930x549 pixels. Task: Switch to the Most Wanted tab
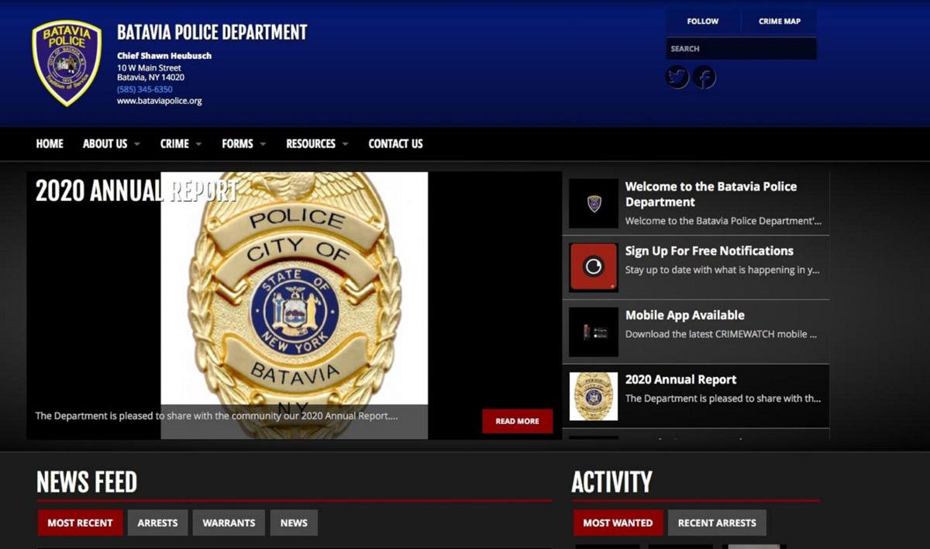click(x=618, y=523)
